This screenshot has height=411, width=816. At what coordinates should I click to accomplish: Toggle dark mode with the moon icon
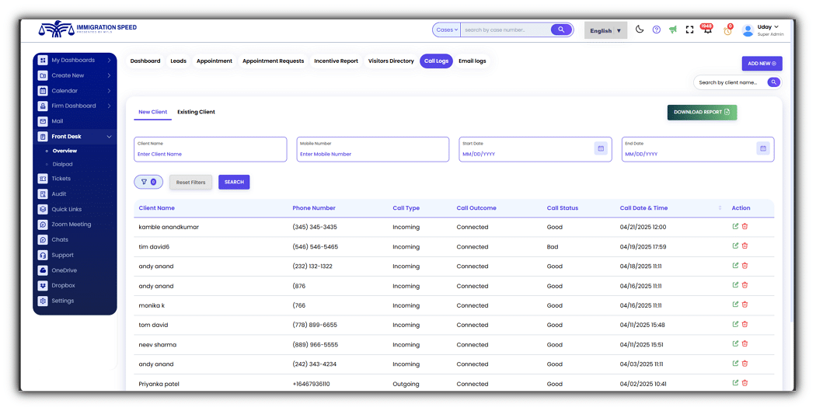(x=640, y=30)
